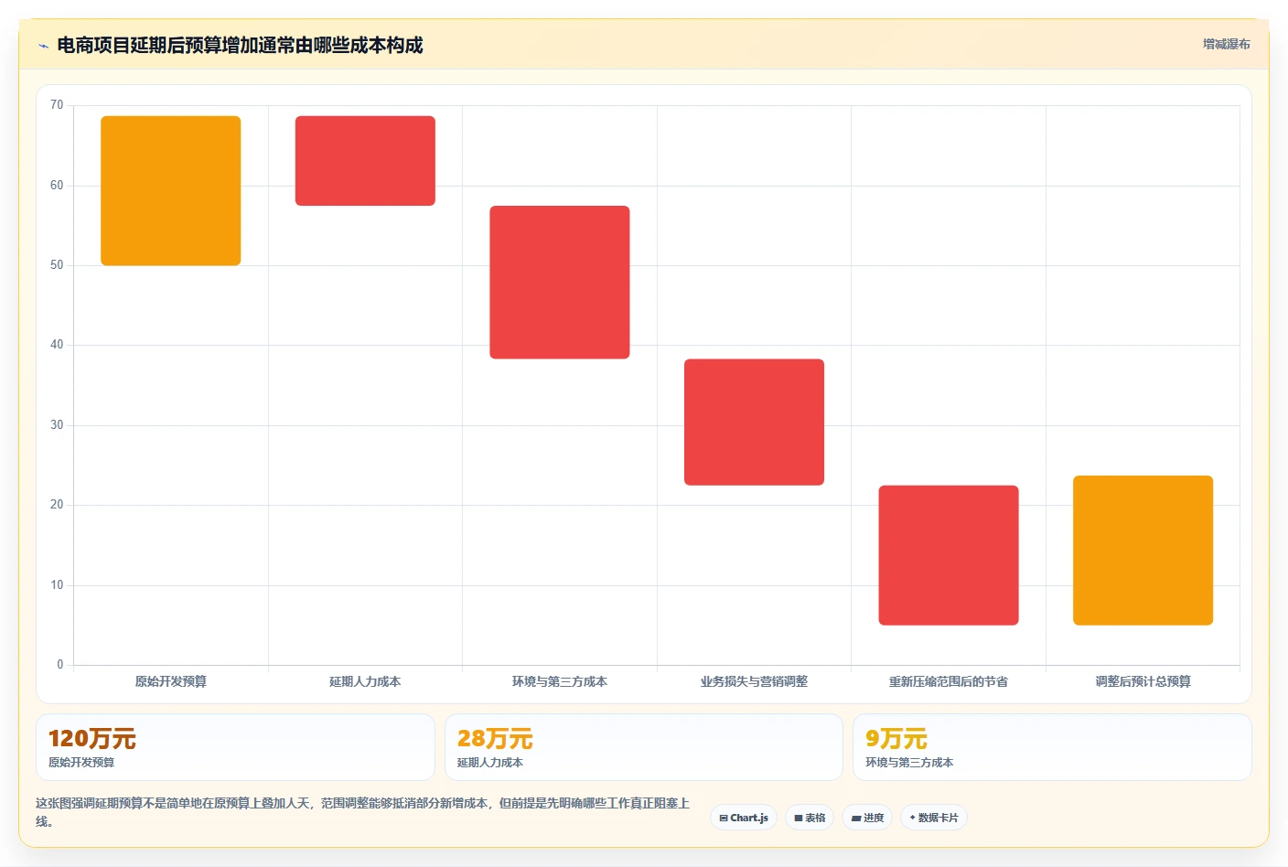
Task: Click the 延期人力成本 x-axis label
Action: (365, 681)
